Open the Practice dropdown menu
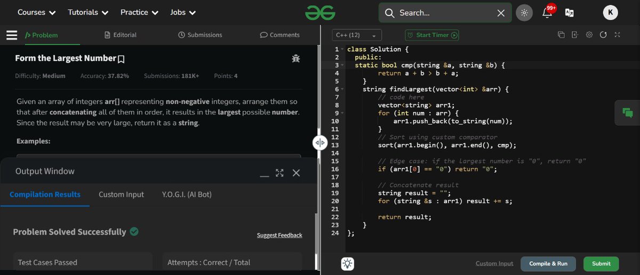This screenshot has height=275, width=640. coord(139,12)
